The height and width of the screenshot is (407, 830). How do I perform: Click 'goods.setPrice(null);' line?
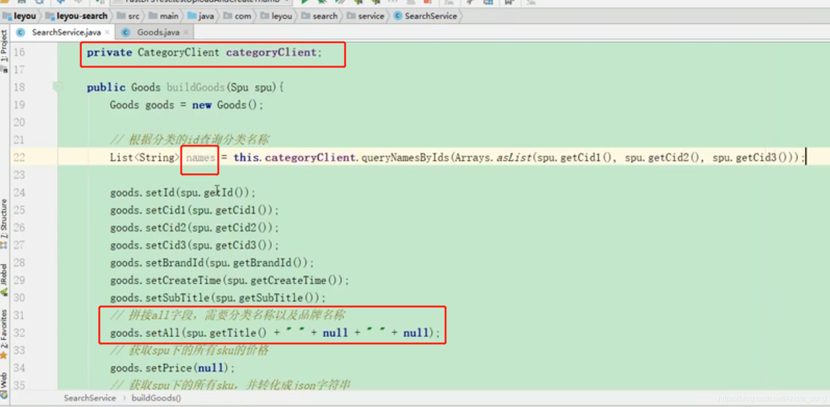(x=172, y=368)
